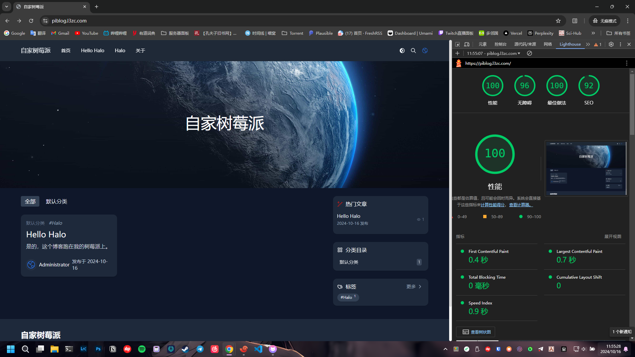Select the 关于 menu item

(140, 51)
